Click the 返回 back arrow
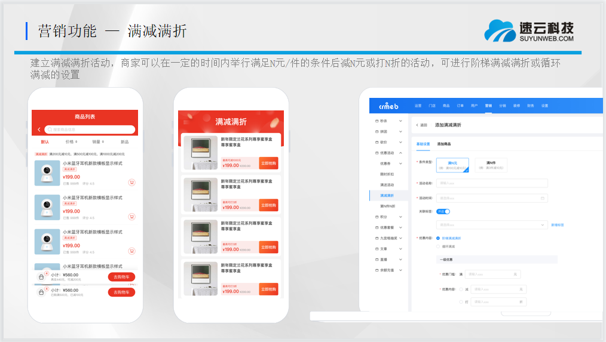This screenshot has width=606, height=342. pyautogui.click(x=417, y=125)
